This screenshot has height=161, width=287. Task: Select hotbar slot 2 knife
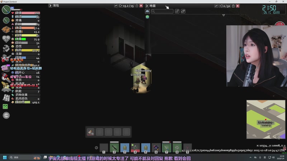point(114,148)
